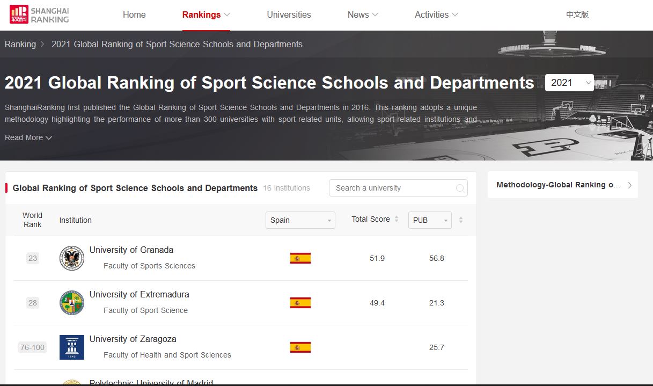This screenshot has height=386, width=653.
Task: Expand the News menu
Action: pos(363,15)
